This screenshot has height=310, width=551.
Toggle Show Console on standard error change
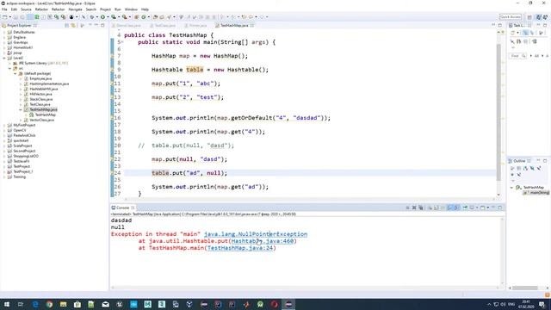click(456, 208)
